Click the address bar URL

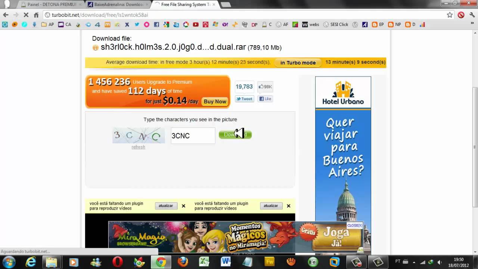tap(100, 15)
